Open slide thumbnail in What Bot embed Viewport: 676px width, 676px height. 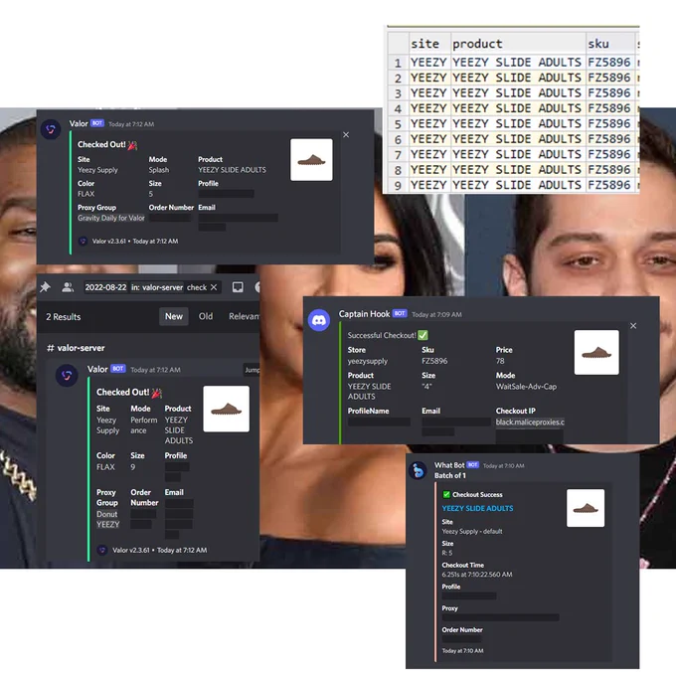click(585, 508)
